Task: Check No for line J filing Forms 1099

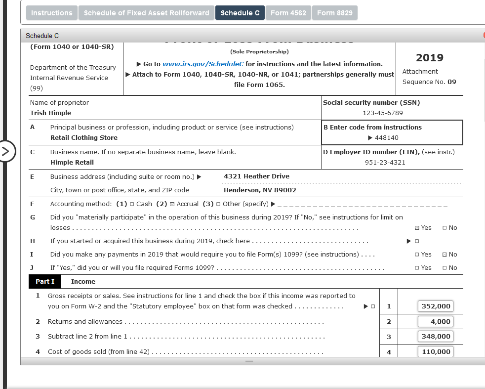Action: click(x=445, y=268)
